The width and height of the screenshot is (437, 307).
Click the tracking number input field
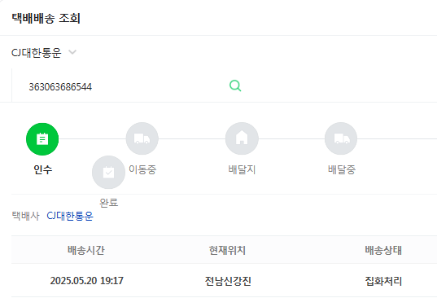tap(120, 86)
